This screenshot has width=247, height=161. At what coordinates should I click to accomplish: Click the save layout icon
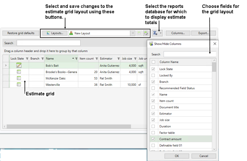coord(139,33)
